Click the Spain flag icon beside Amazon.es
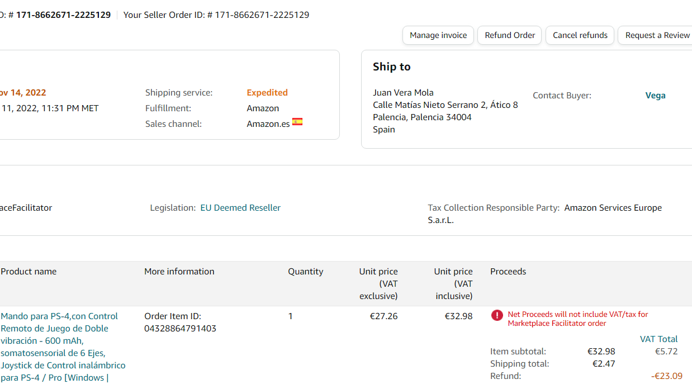 (297, 122)
